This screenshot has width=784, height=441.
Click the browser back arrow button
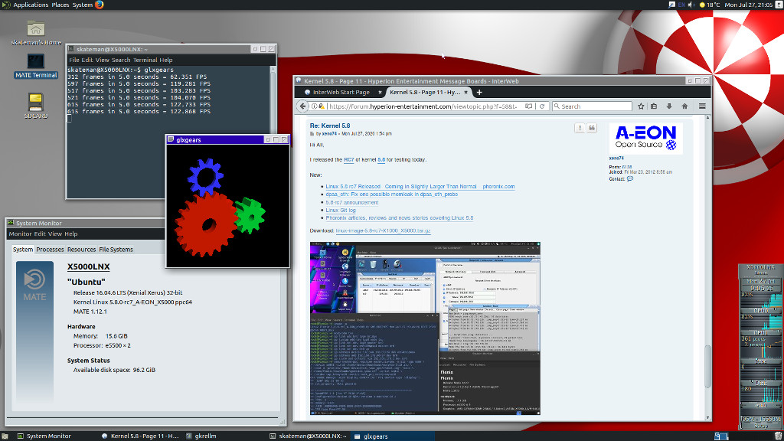[x=302, y=106]
